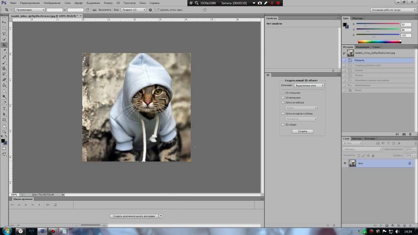Image resolution: width=418 pixels, height=235 pixels.
Task: Create a new history snapshot
Action: point(404,134)
